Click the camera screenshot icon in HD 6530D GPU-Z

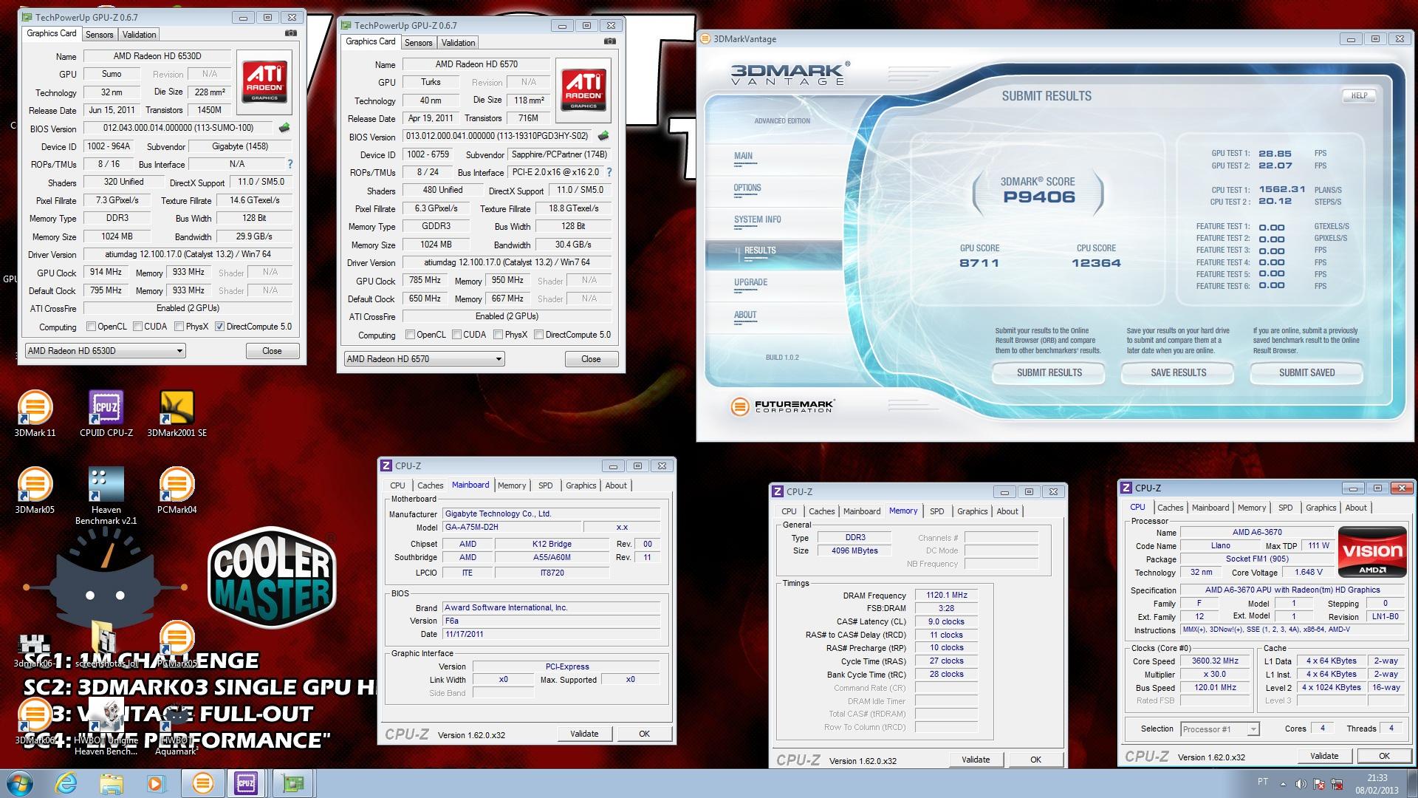point(291,33)
